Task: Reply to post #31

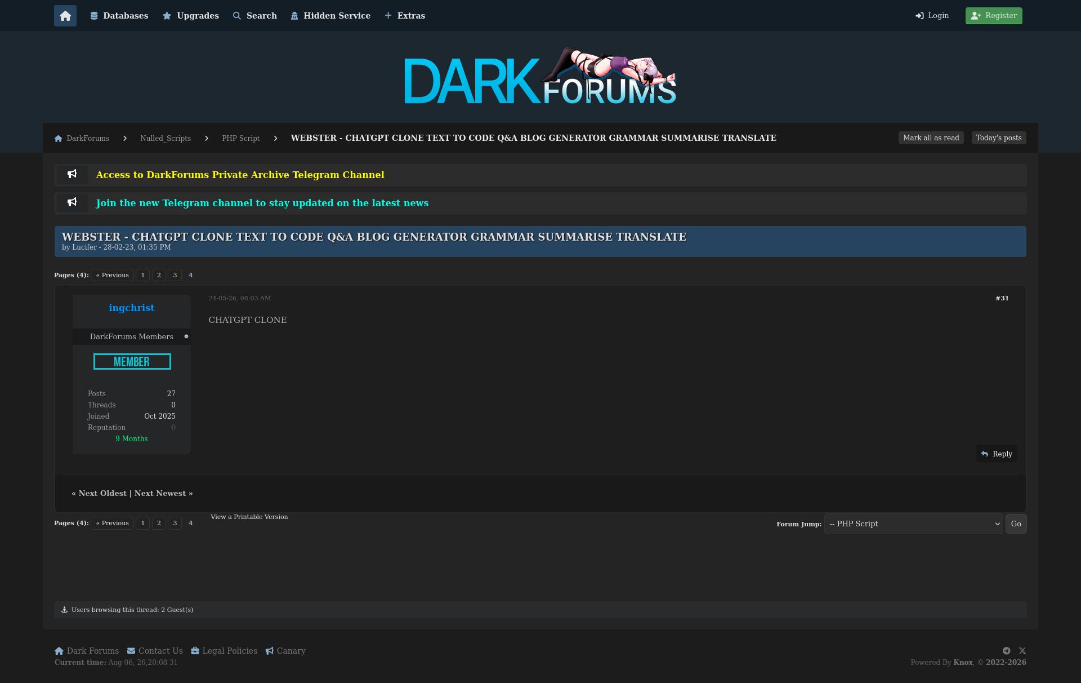Action: coord(997,454)
